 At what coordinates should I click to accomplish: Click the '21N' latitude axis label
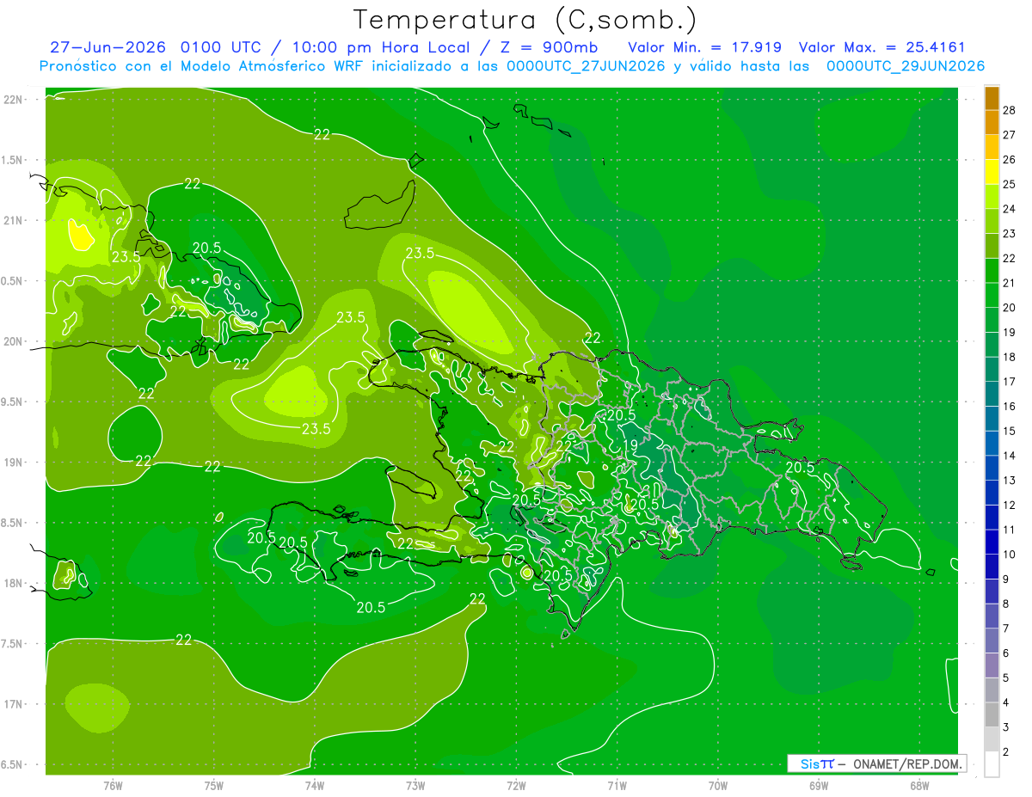click(15, 220)
